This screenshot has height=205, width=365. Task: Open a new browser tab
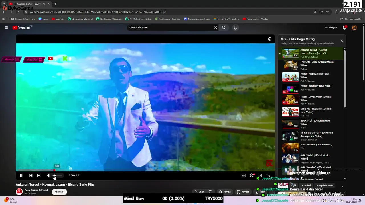55,4
